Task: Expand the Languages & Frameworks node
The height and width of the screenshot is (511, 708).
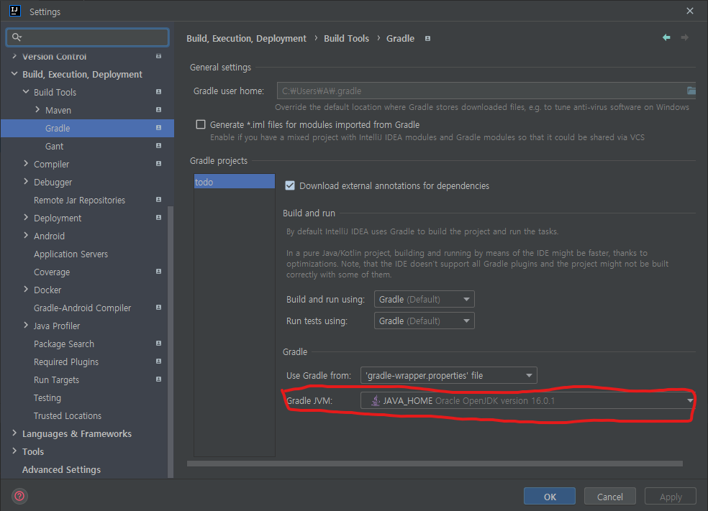Action: pyautogui.click(x=14, y=433)
